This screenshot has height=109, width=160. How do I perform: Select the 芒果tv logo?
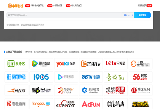coord(91,64)
